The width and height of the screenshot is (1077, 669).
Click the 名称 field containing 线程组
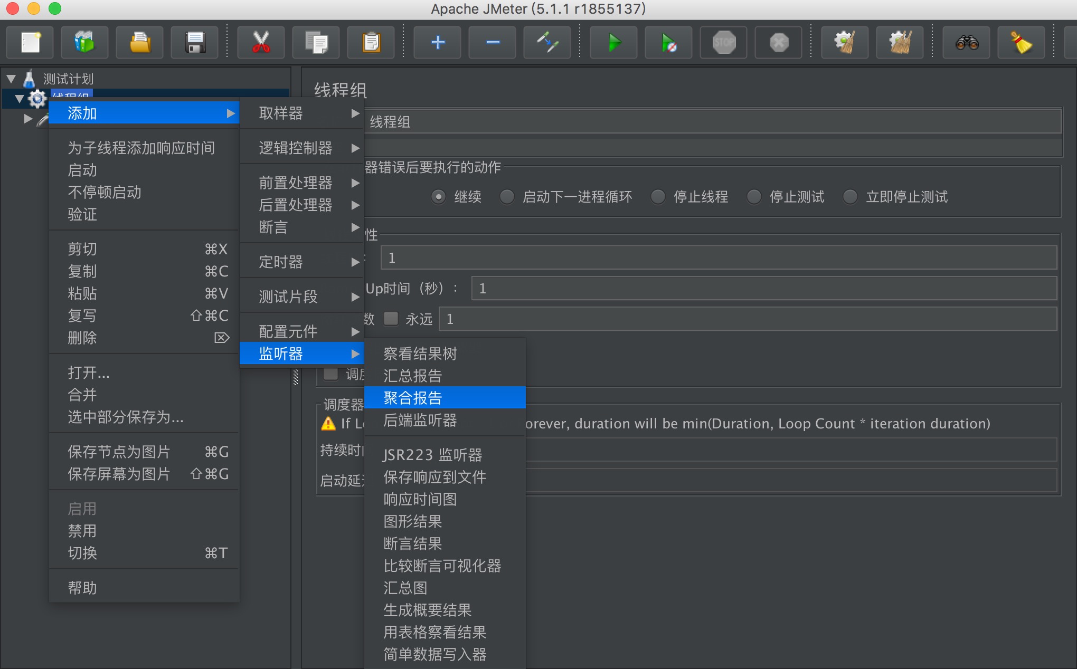pos(713,122)
